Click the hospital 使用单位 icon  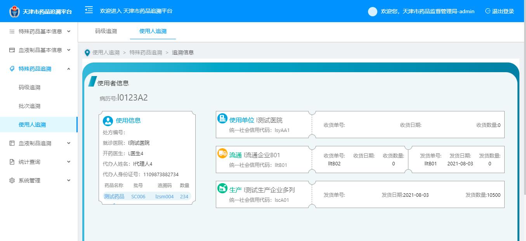tap(222, 119)
